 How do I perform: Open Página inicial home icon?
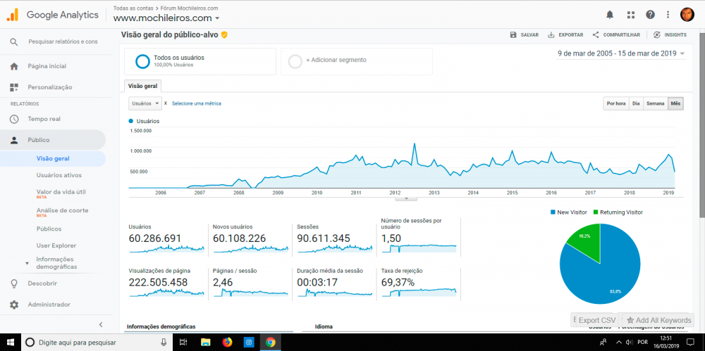14,66
